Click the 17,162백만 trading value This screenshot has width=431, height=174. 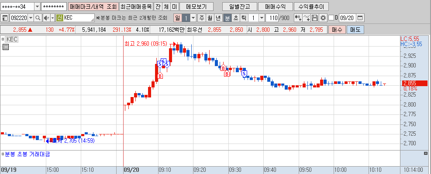tap(172, 30)
